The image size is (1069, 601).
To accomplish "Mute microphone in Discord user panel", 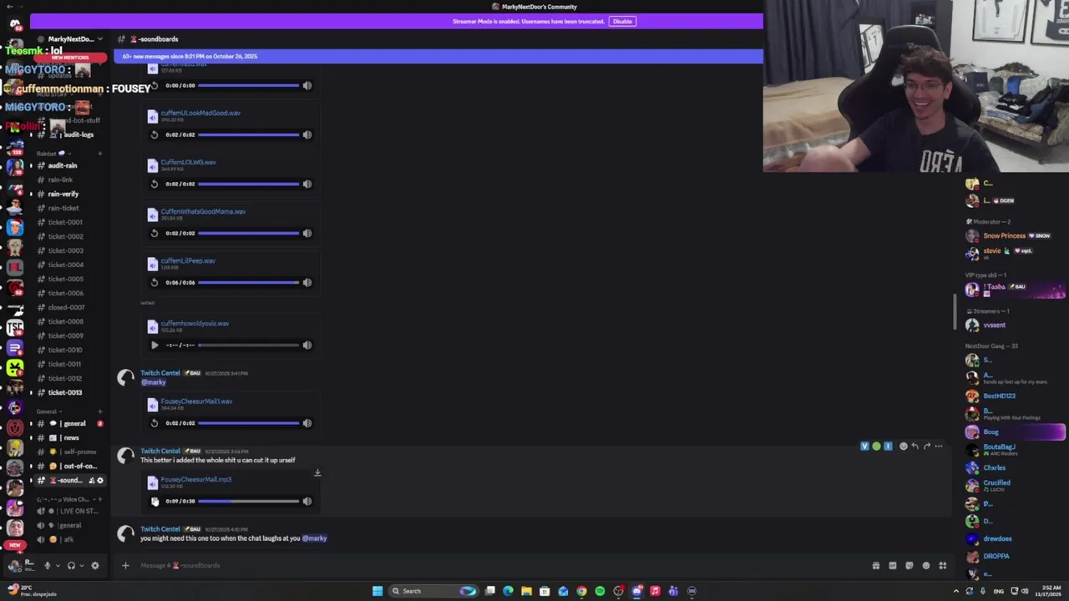I will [47, 565].
